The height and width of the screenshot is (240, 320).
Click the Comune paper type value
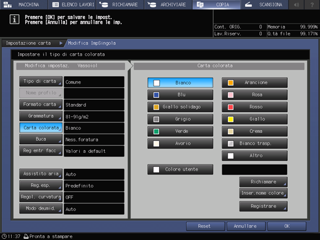(94, 82)
